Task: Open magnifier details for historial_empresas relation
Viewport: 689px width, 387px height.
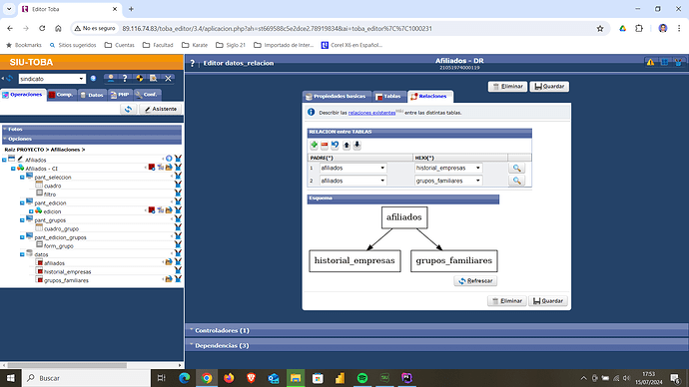Action: [517, 168]
